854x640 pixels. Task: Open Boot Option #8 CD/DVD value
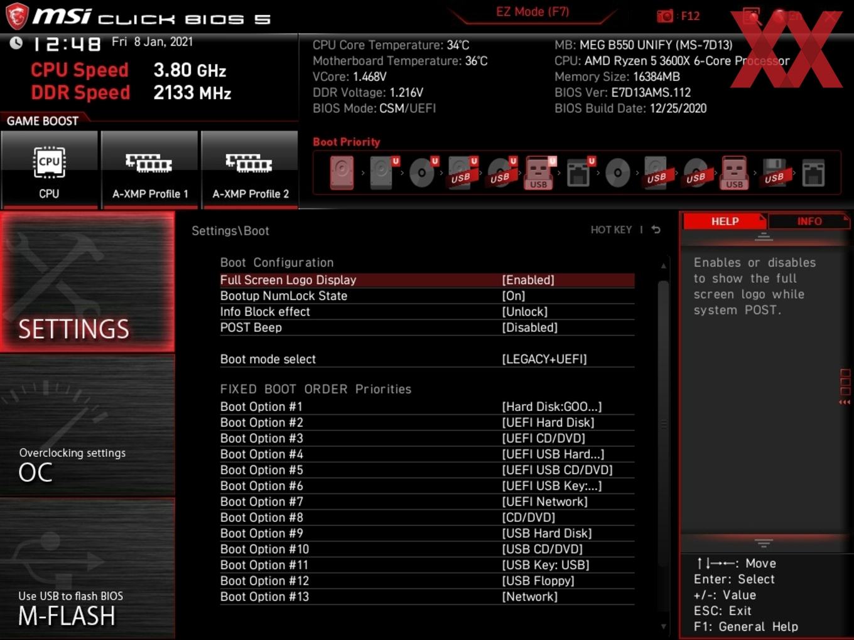pos(529,518)
